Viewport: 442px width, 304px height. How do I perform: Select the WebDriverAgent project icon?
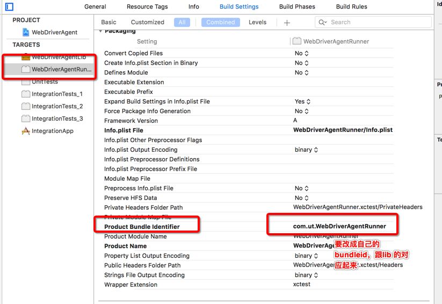click(x=26, y=32)
